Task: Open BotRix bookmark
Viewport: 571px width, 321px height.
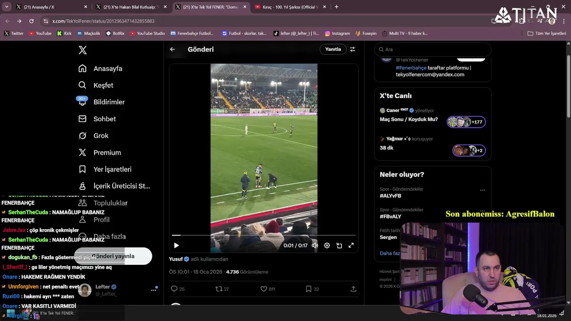Action: pyautogui.click(x=115, y=33)
